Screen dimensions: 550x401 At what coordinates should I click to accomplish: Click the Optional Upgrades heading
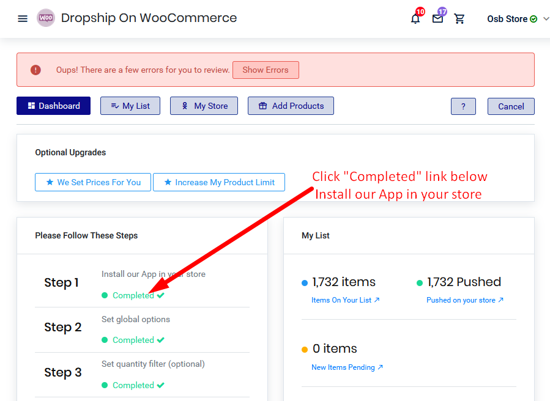[x=70, y=152]
